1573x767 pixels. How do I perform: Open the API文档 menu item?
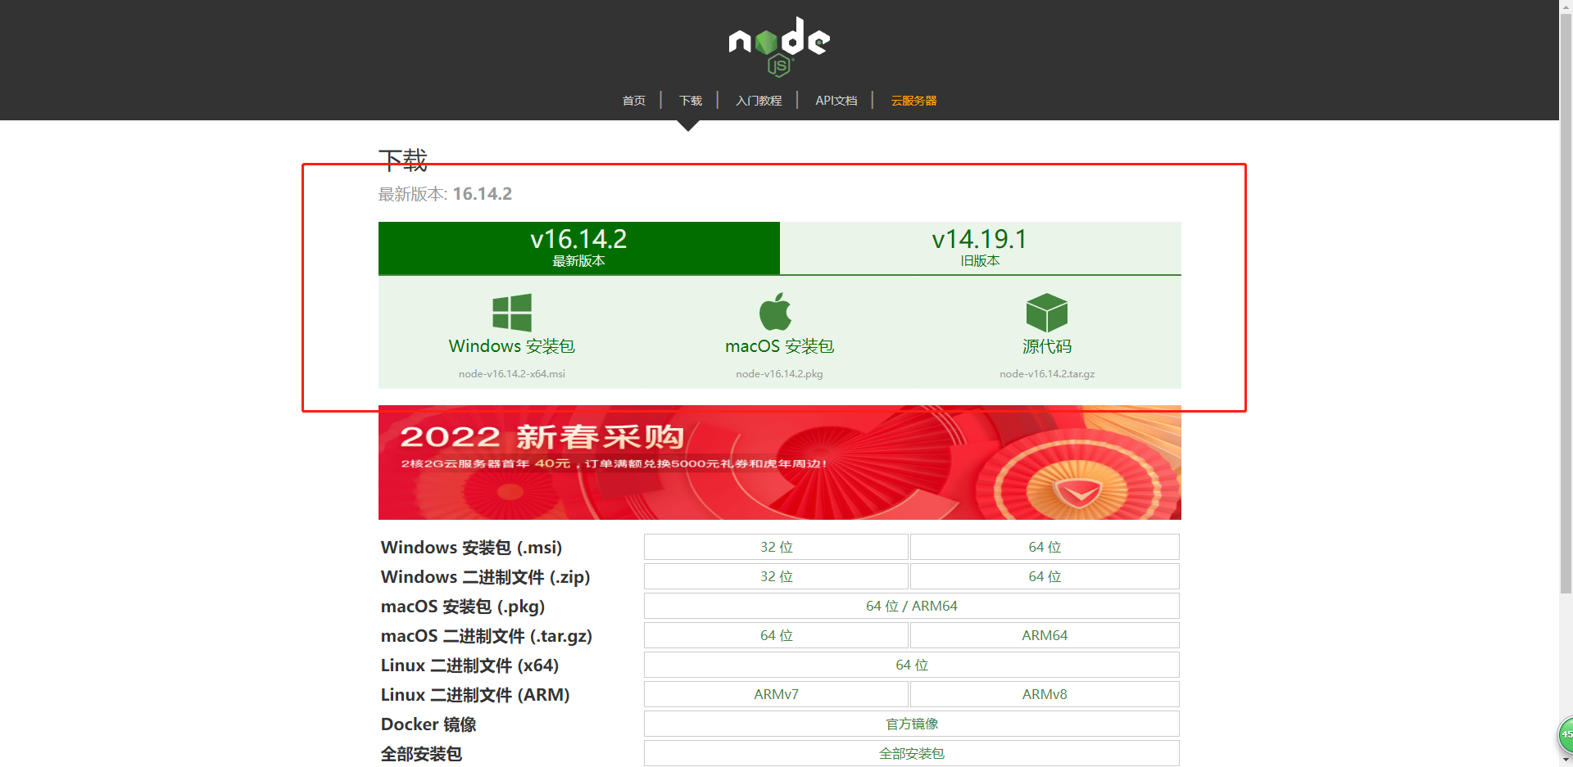point(836,101)
